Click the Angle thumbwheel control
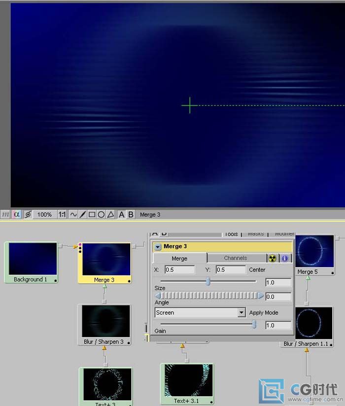Screen dimensions: 345x406 (209, 296)
